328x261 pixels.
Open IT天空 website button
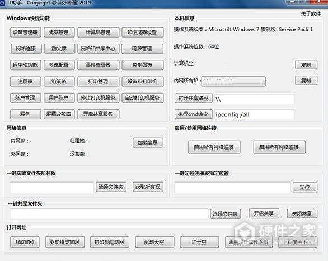point(199,242)
